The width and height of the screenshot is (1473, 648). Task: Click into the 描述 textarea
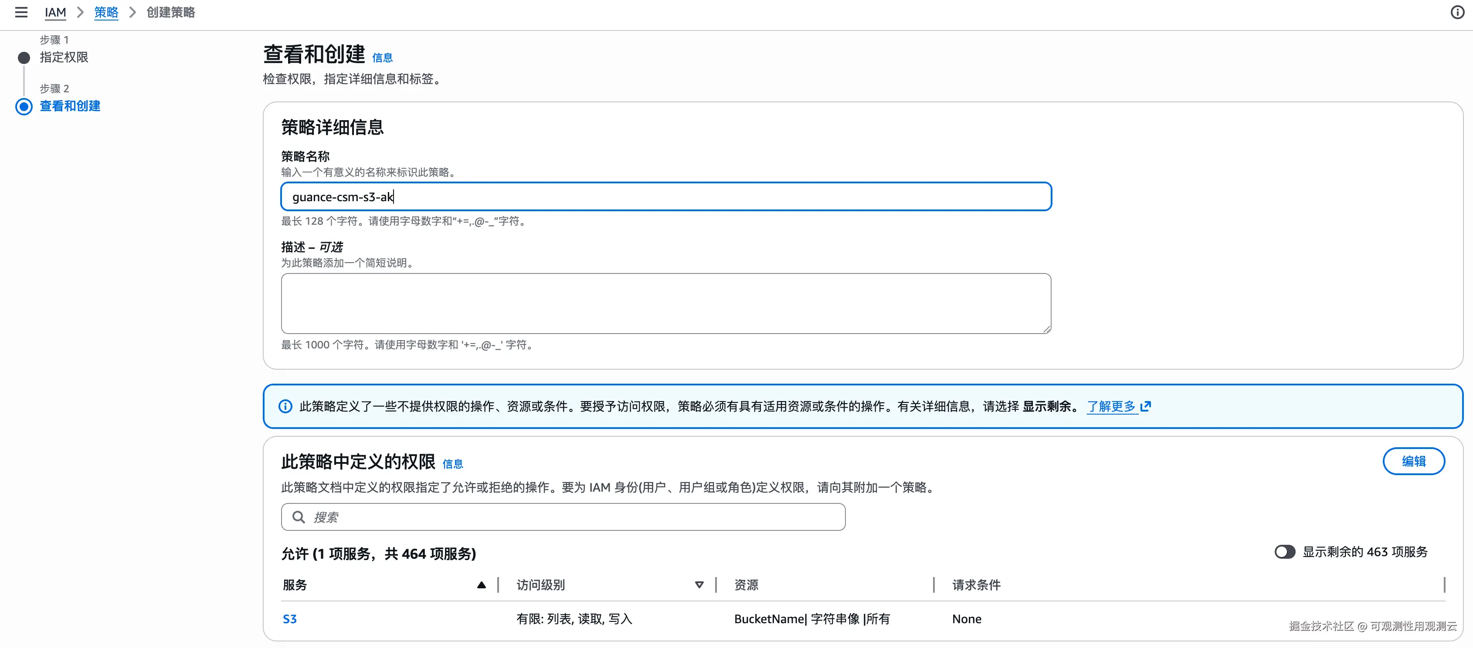point(665,303)
